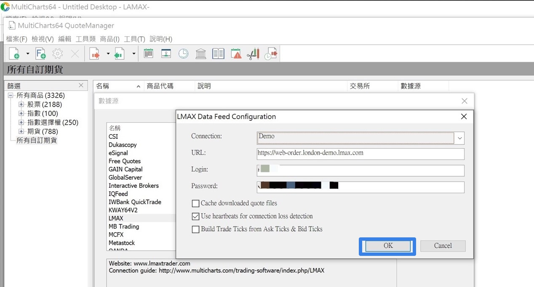534x287 pixels.
Task: Click the open book icon
Action: 218,53
